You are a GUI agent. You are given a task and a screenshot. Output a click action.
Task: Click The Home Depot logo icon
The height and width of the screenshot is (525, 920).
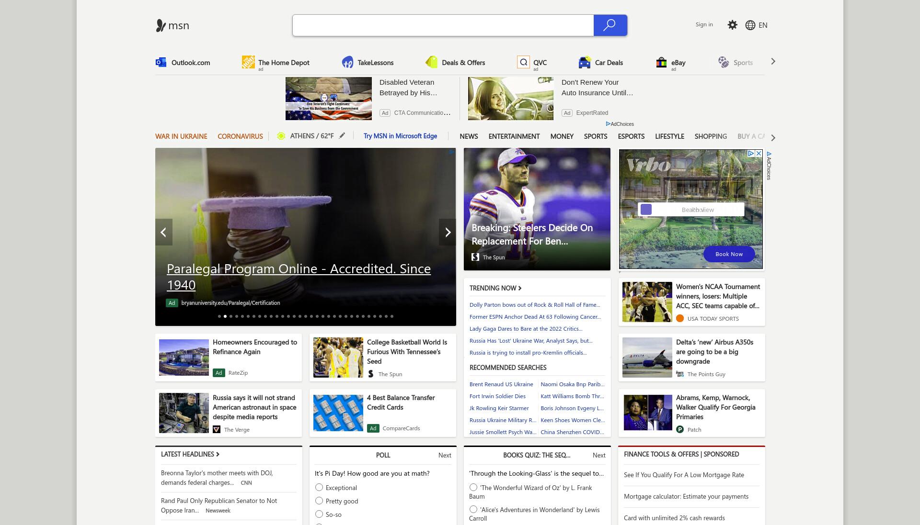pyautogui.click(x=248, y=62)
